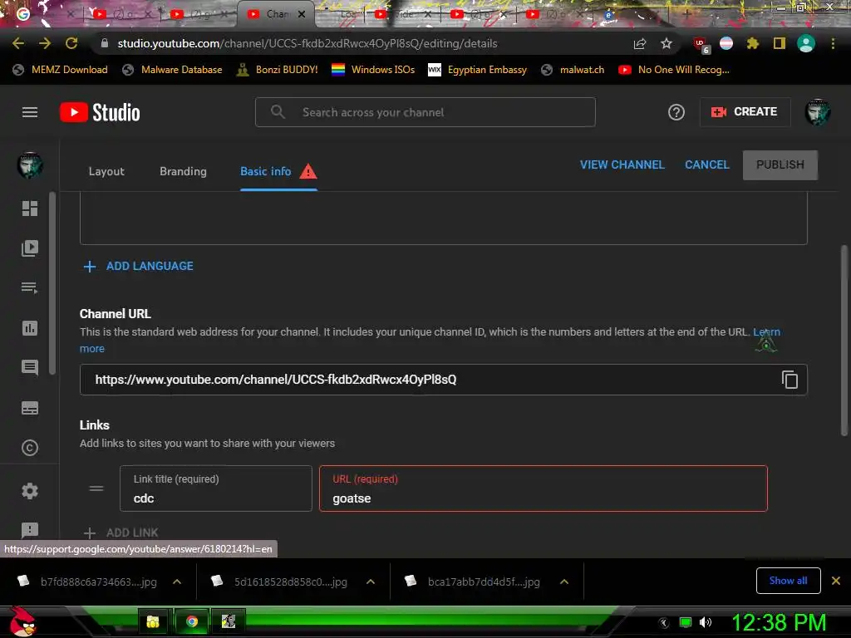The image size is (851, 638).
Task: Open the Content sidebar icon
Action: click(x=30, y=248)
